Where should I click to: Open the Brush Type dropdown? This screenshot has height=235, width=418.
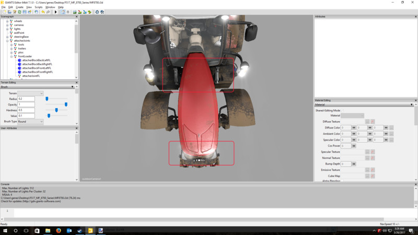(30, 122)
